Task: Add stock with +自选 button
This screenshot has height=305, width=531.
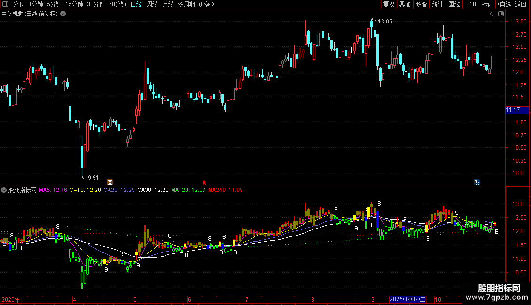Action: tap(504, 4)
